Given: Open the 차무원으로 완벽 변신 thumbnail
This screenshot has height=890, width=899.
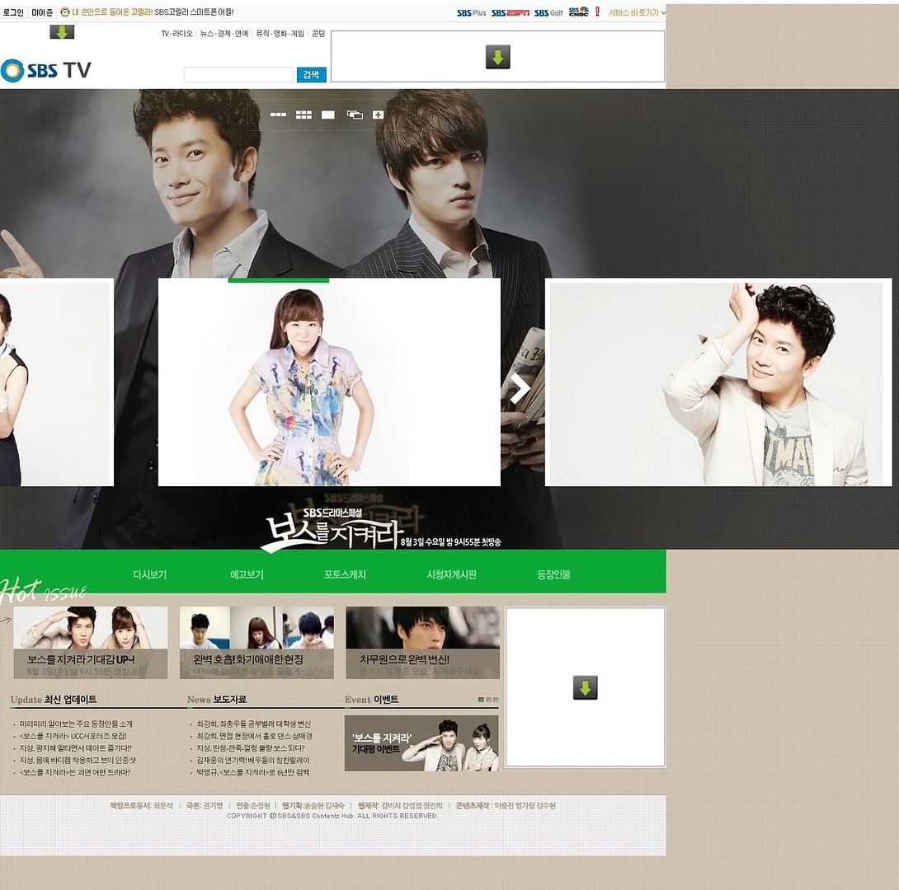Looking at the screenshot, I should coord(422,643).
